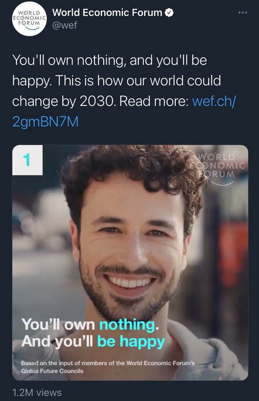The image size is (259, 401).
Task: Click the "Global Future Councils" text
Action: coord(52,371)
